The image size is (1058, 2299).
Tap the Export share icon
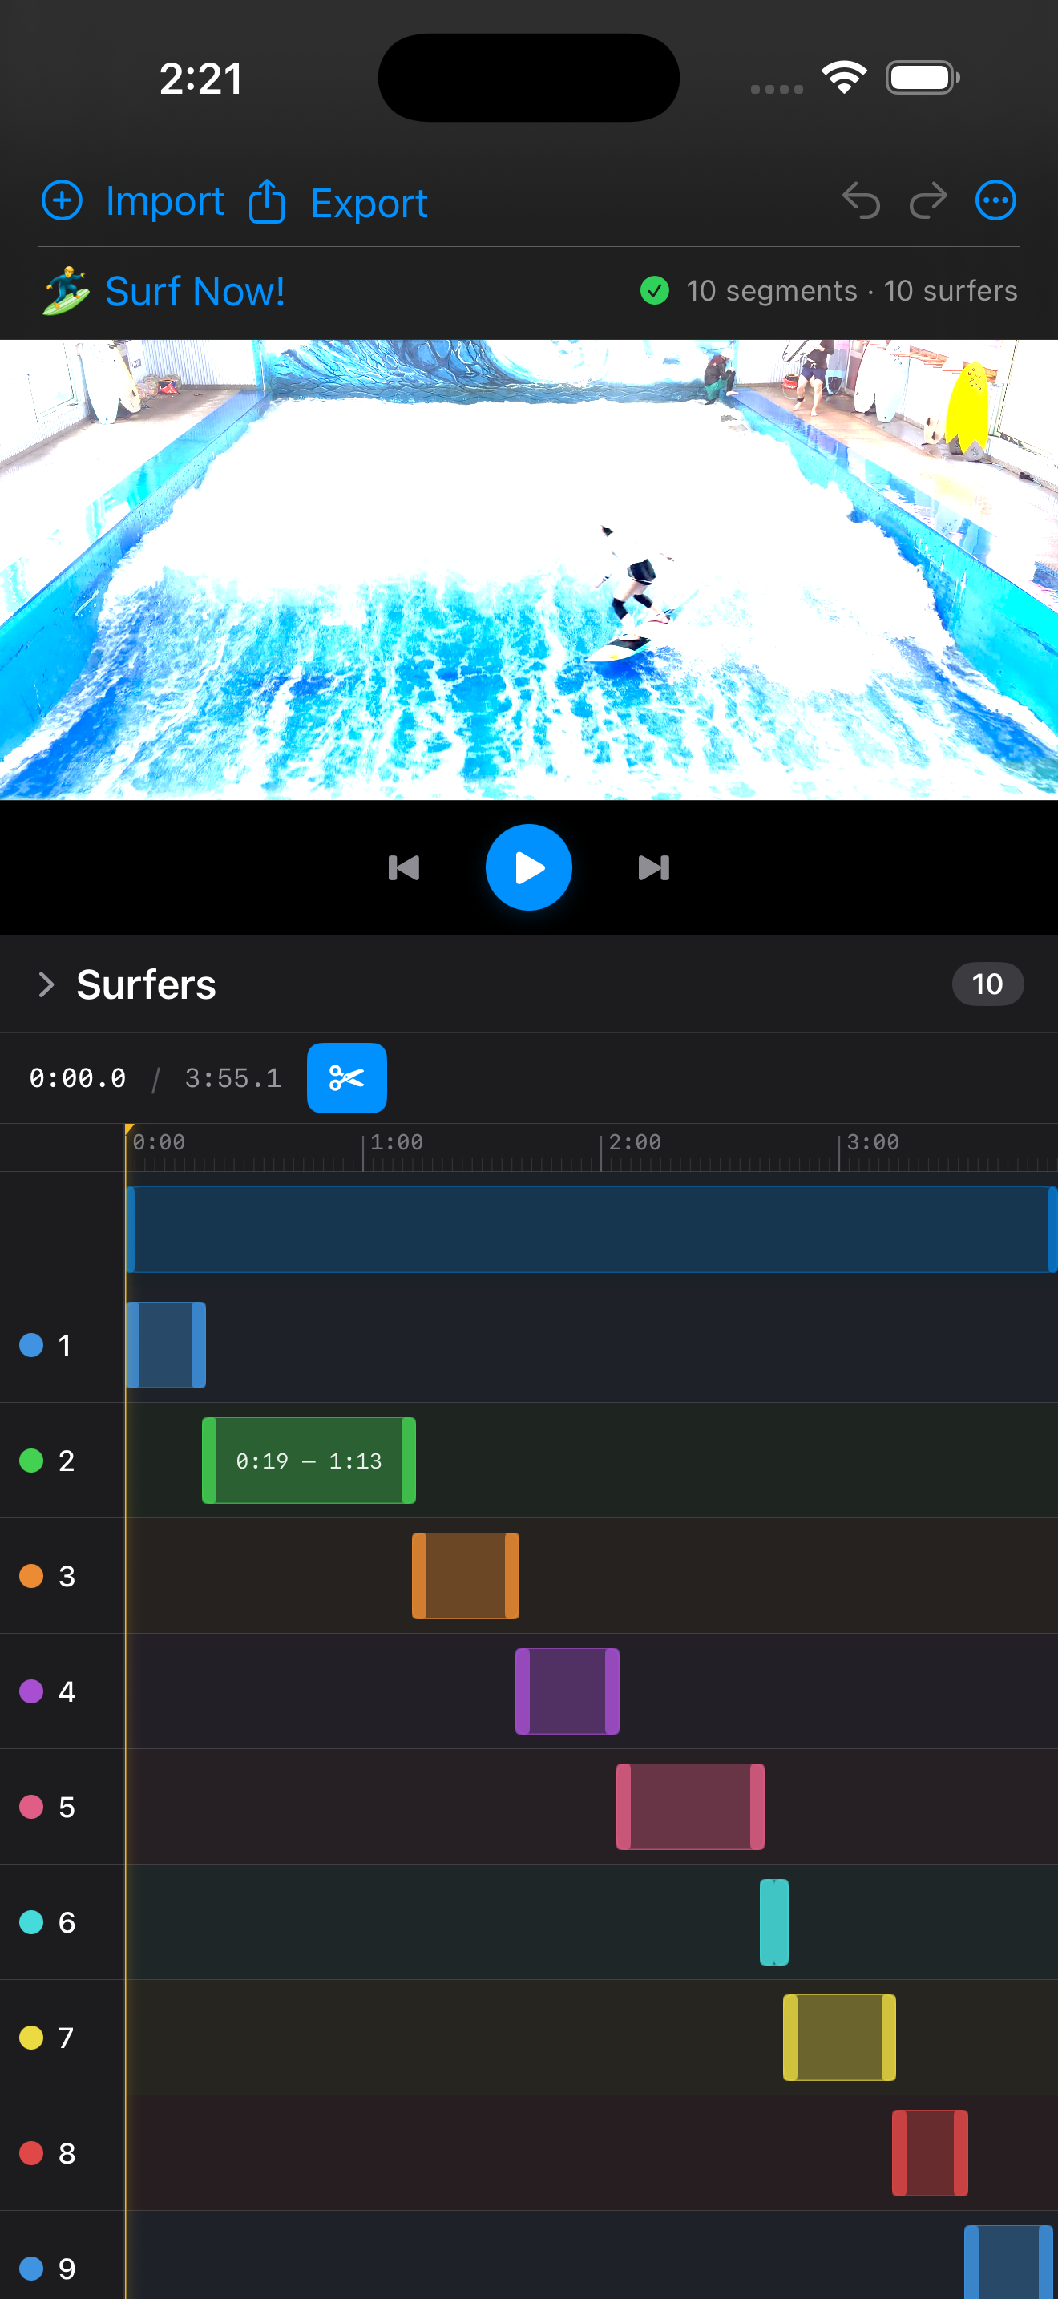(267, 201)
